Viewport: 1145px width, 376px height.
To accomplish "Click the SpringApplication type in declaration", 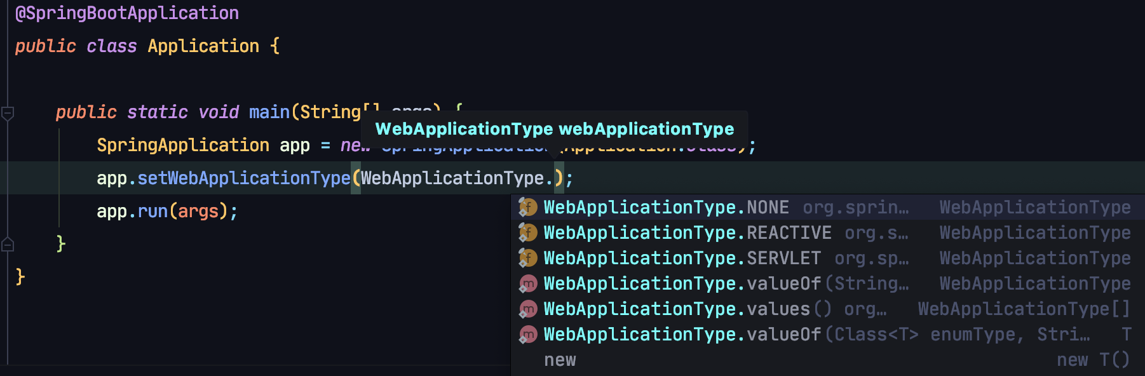I will (x=183, y=145).
